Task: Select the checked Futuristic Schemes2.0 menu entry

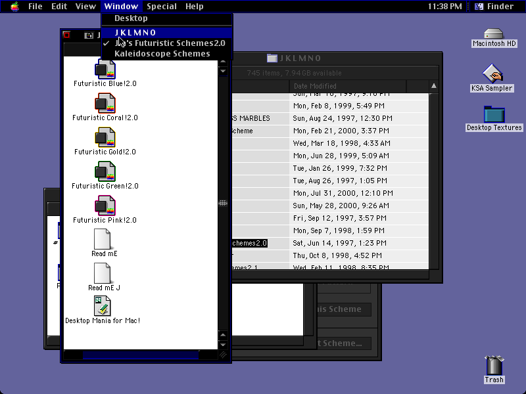Action: 166,43
